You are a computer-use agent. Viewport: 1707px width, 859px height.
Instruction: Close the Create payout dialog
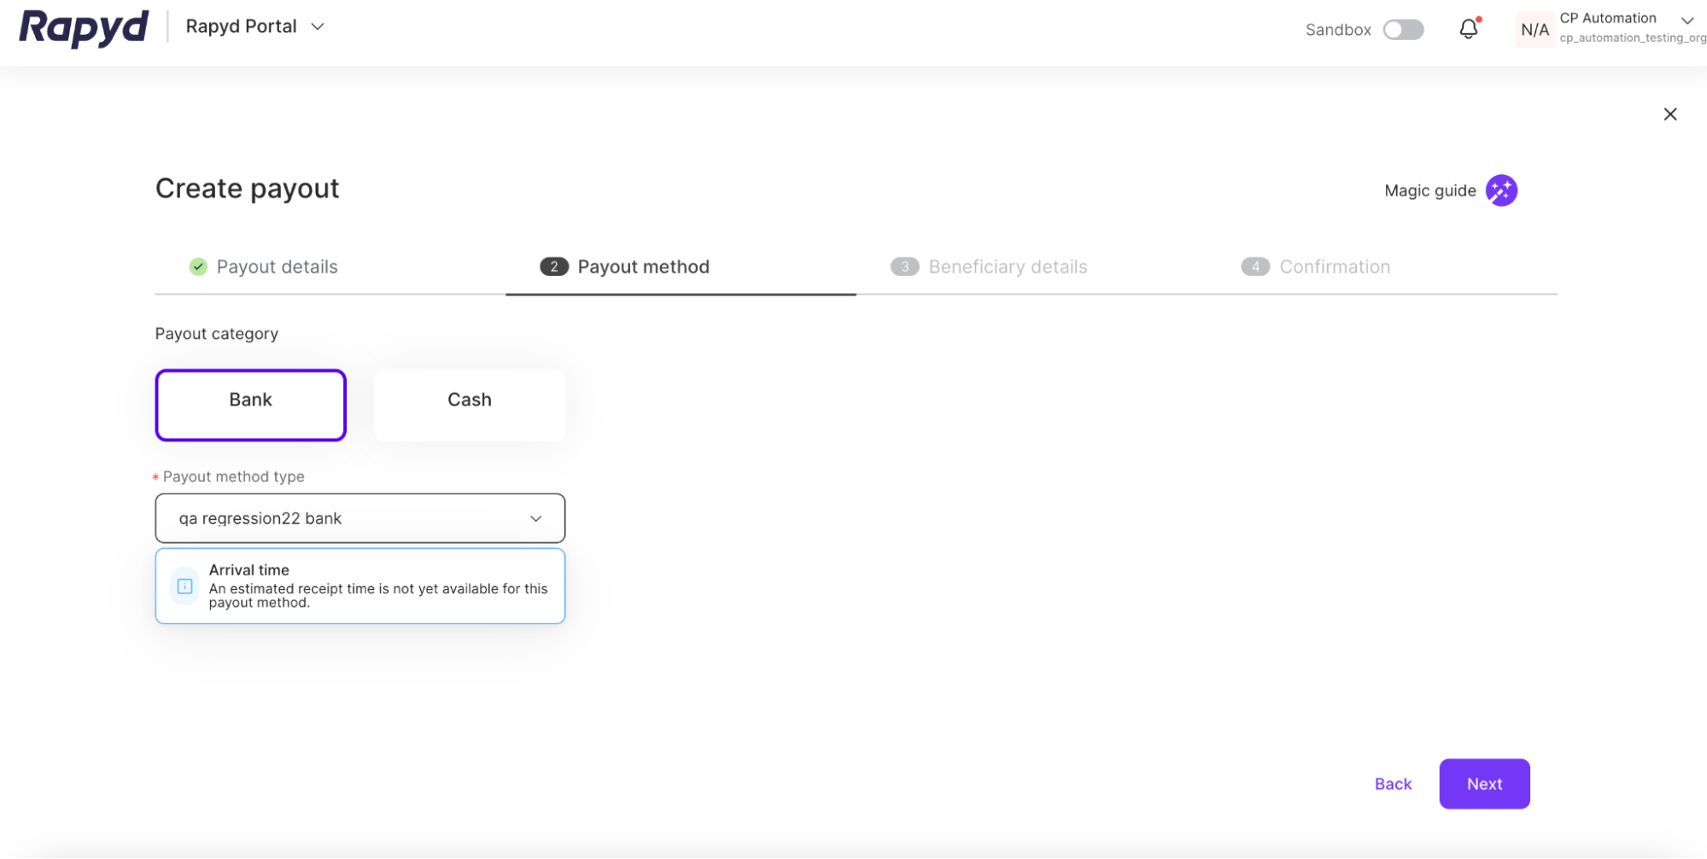pyautogui.click(x=1669, y=113)
